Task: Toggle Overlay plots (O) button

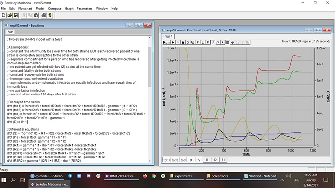Action: point(188,42)
